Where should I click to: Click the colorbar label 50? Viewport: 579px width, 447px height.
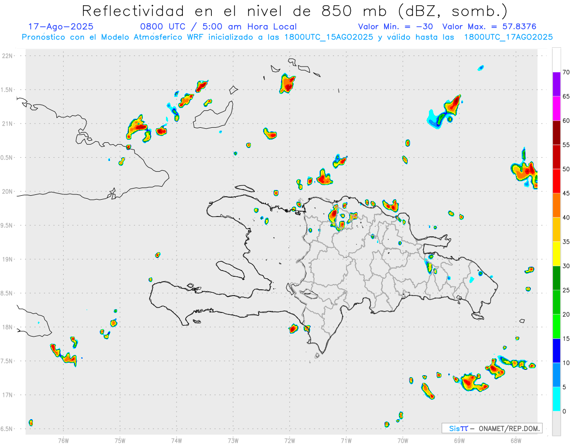click(566, 169)
